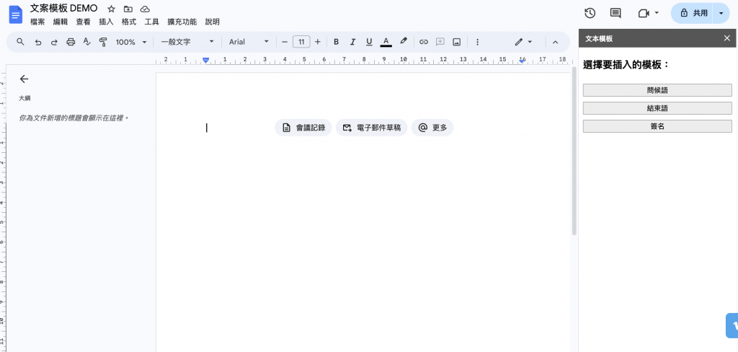
Task: Insert the 簽名 template
Action: (x=657, y=126)
